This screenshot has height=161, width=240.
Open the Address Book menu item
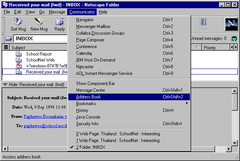(x=129, y=97)
